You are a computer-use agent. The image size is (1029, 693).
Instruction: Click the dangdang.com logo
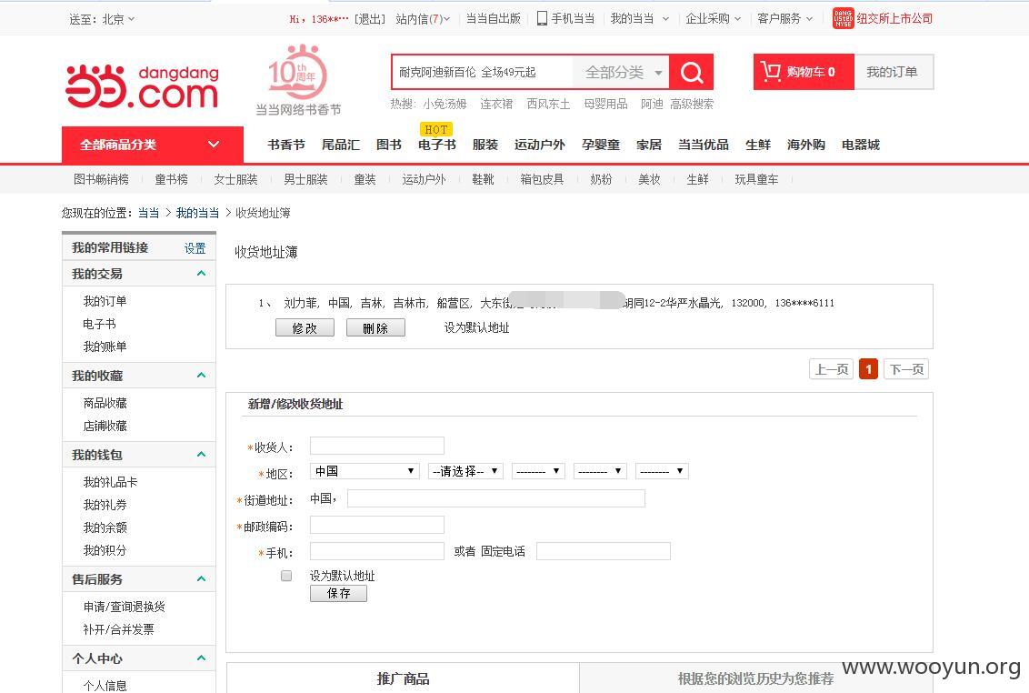pos(142,86)
